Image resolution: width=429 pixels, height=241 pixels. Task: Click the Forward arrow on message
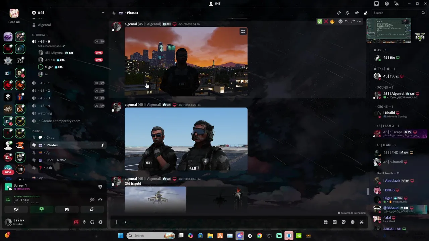(353, 21)
